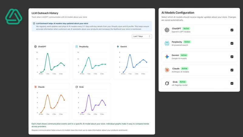243x137 pixels.
Task: Click the ChatGPT green line chart
Action: coord(53,63)
